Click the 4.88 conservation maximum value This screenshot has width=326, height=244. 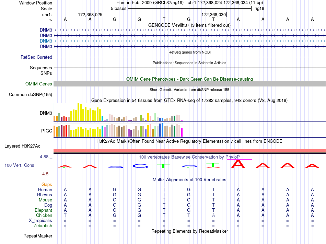44,157
